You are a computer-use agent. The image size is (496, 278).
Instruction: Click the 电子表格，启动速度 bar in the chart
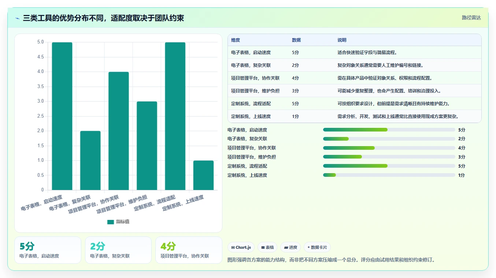coord(62,116)
